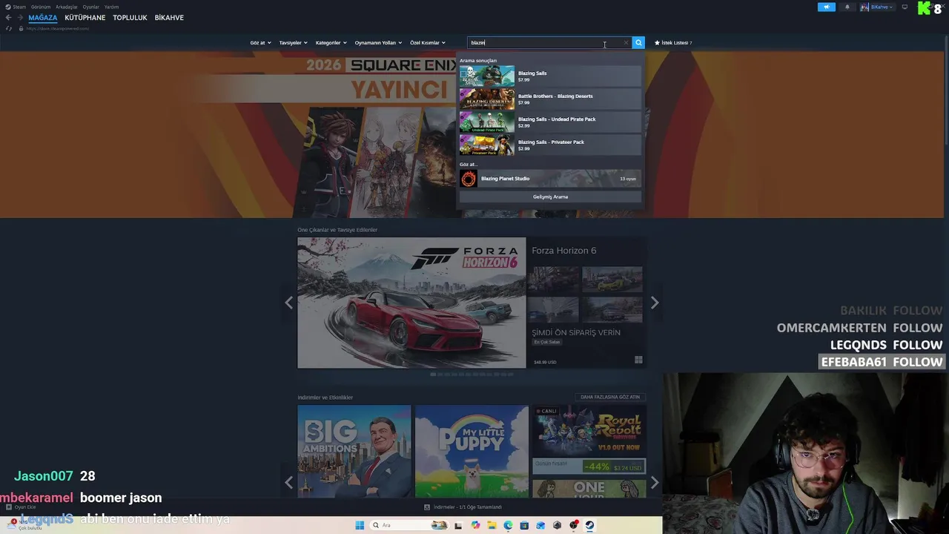Switch to the BİKAHVE profile tab
949x534 pixels.
point(169,18)
